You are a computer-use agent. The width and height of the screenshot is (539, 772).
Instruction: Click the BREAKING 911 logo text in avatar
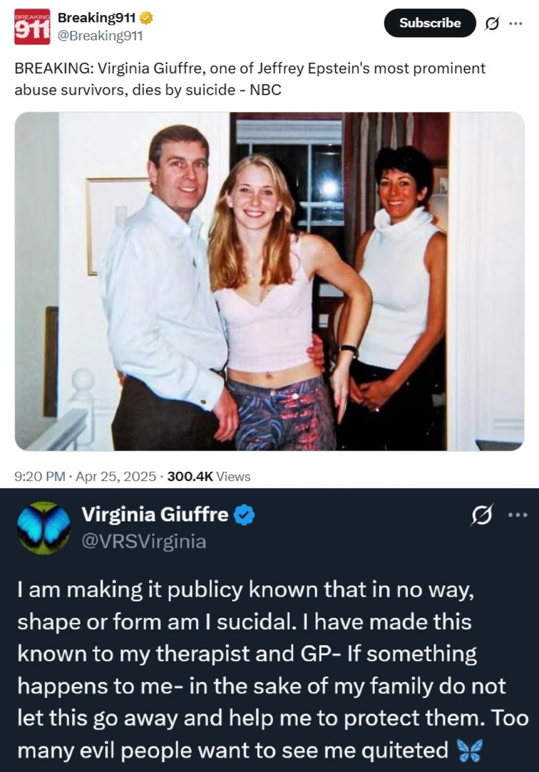(32, 27)
